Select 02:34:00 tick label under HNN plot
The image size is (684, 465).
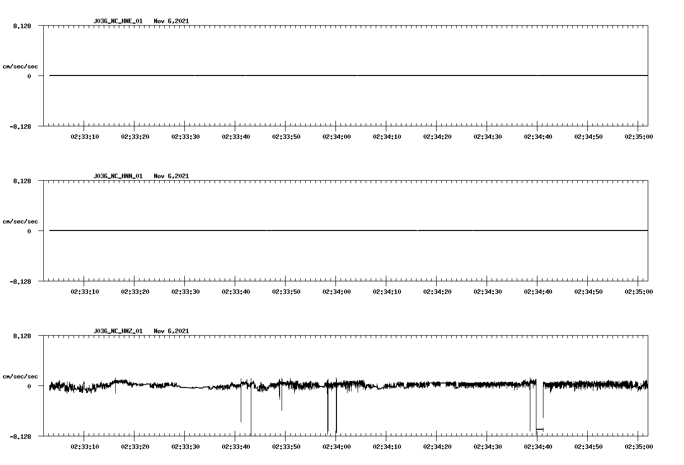336,291
